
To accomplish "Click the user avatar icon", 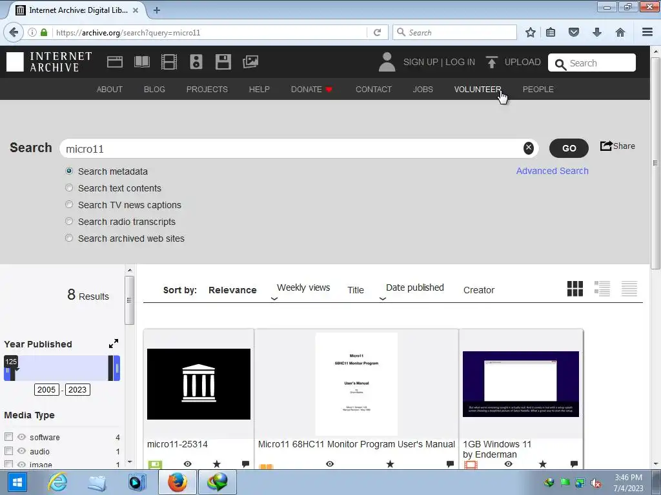I will coord(387,62).
